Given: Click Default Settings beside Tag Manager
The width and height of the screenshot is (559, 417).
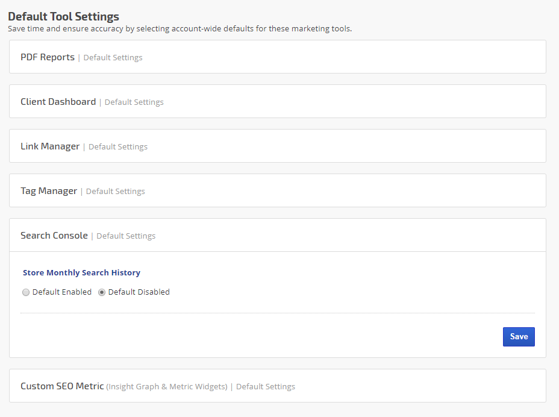Looking at the screenshot, I should pos(115,192).
